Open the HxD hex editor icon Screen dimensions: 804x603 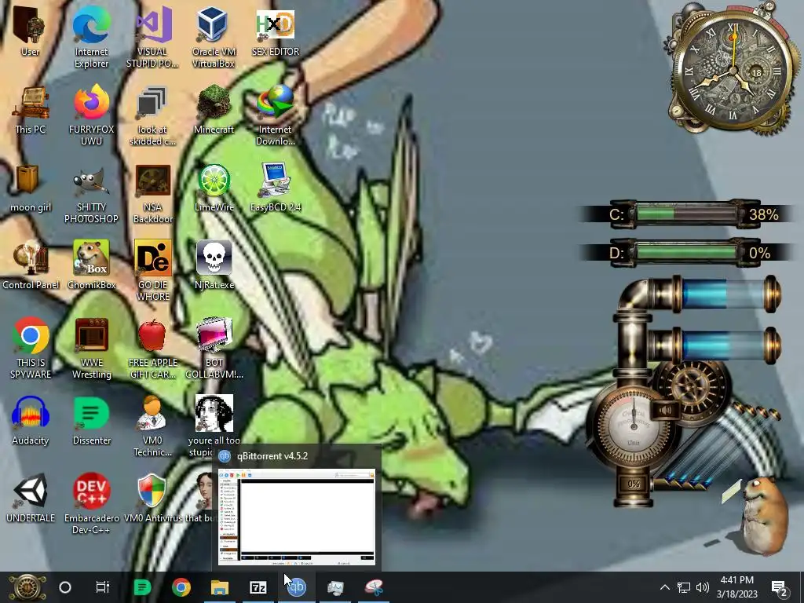(276, 31)
